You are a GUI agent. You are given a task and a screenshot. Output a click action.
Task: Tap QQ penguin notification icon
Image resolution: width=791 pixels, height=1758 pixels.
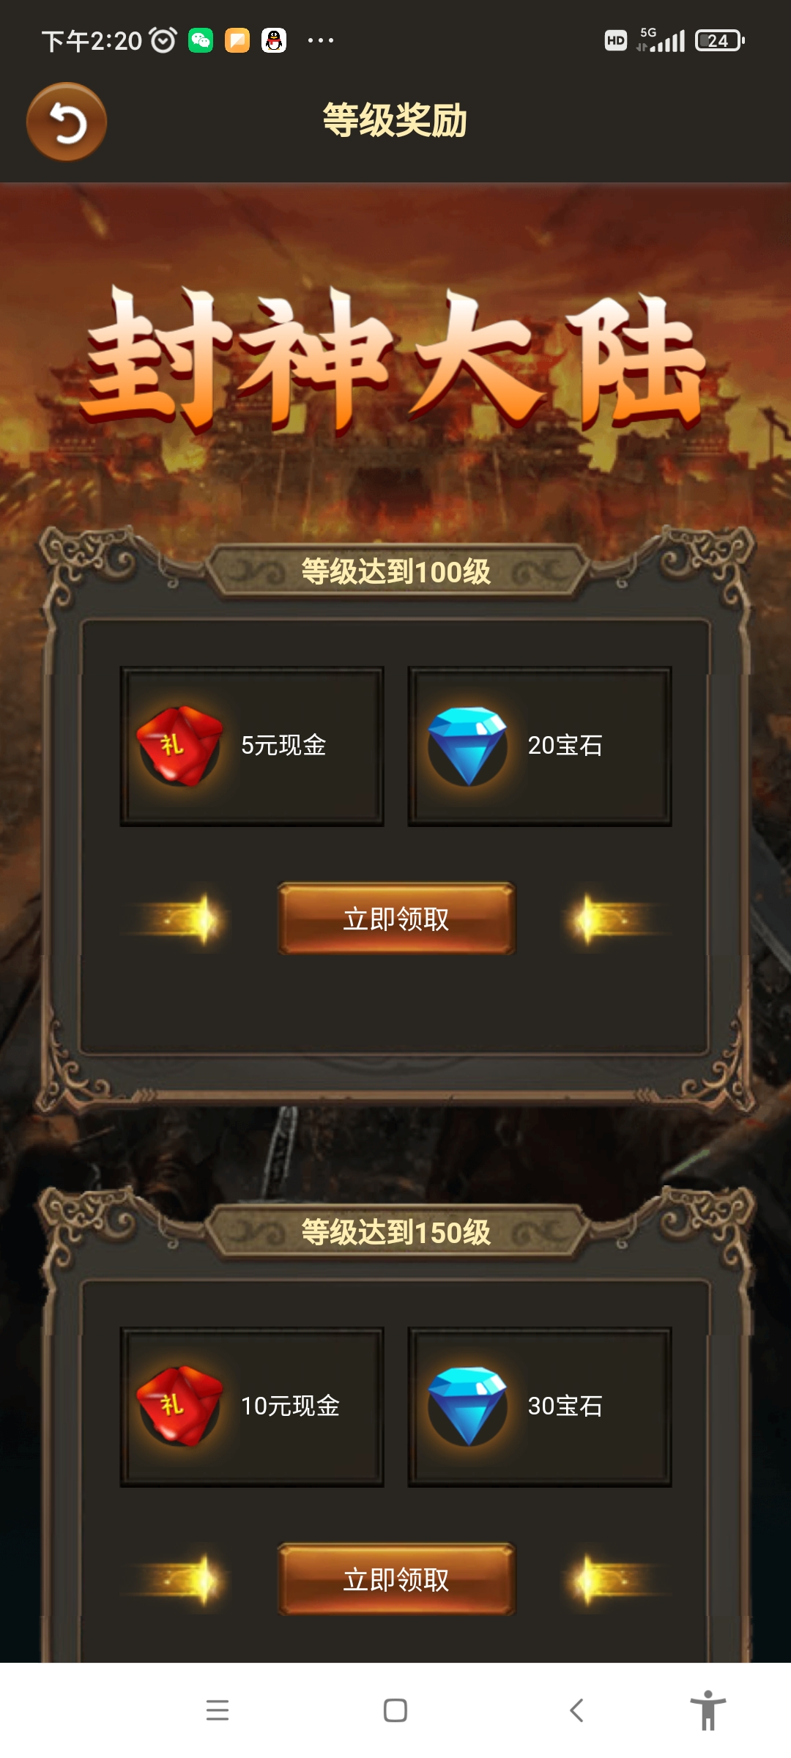(274, 40)
